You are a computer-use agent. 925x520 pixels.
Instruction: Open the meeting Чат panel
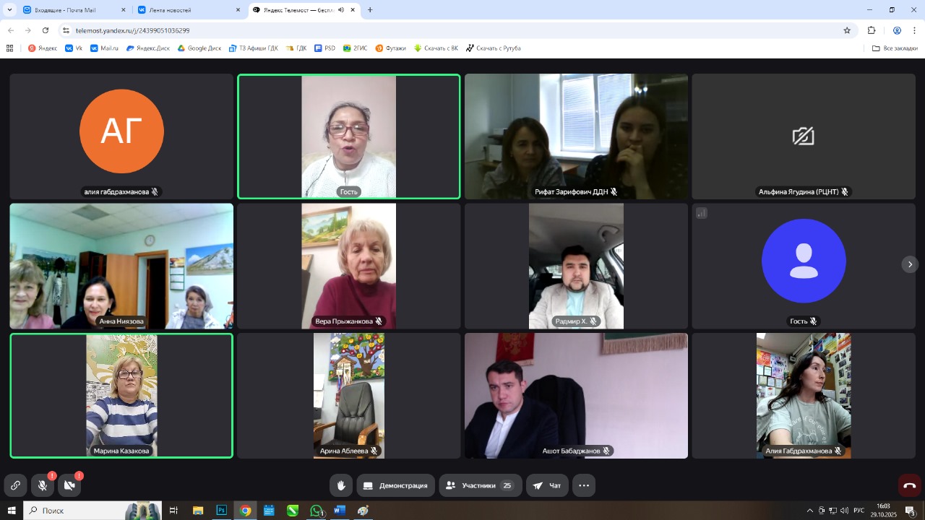547,485
